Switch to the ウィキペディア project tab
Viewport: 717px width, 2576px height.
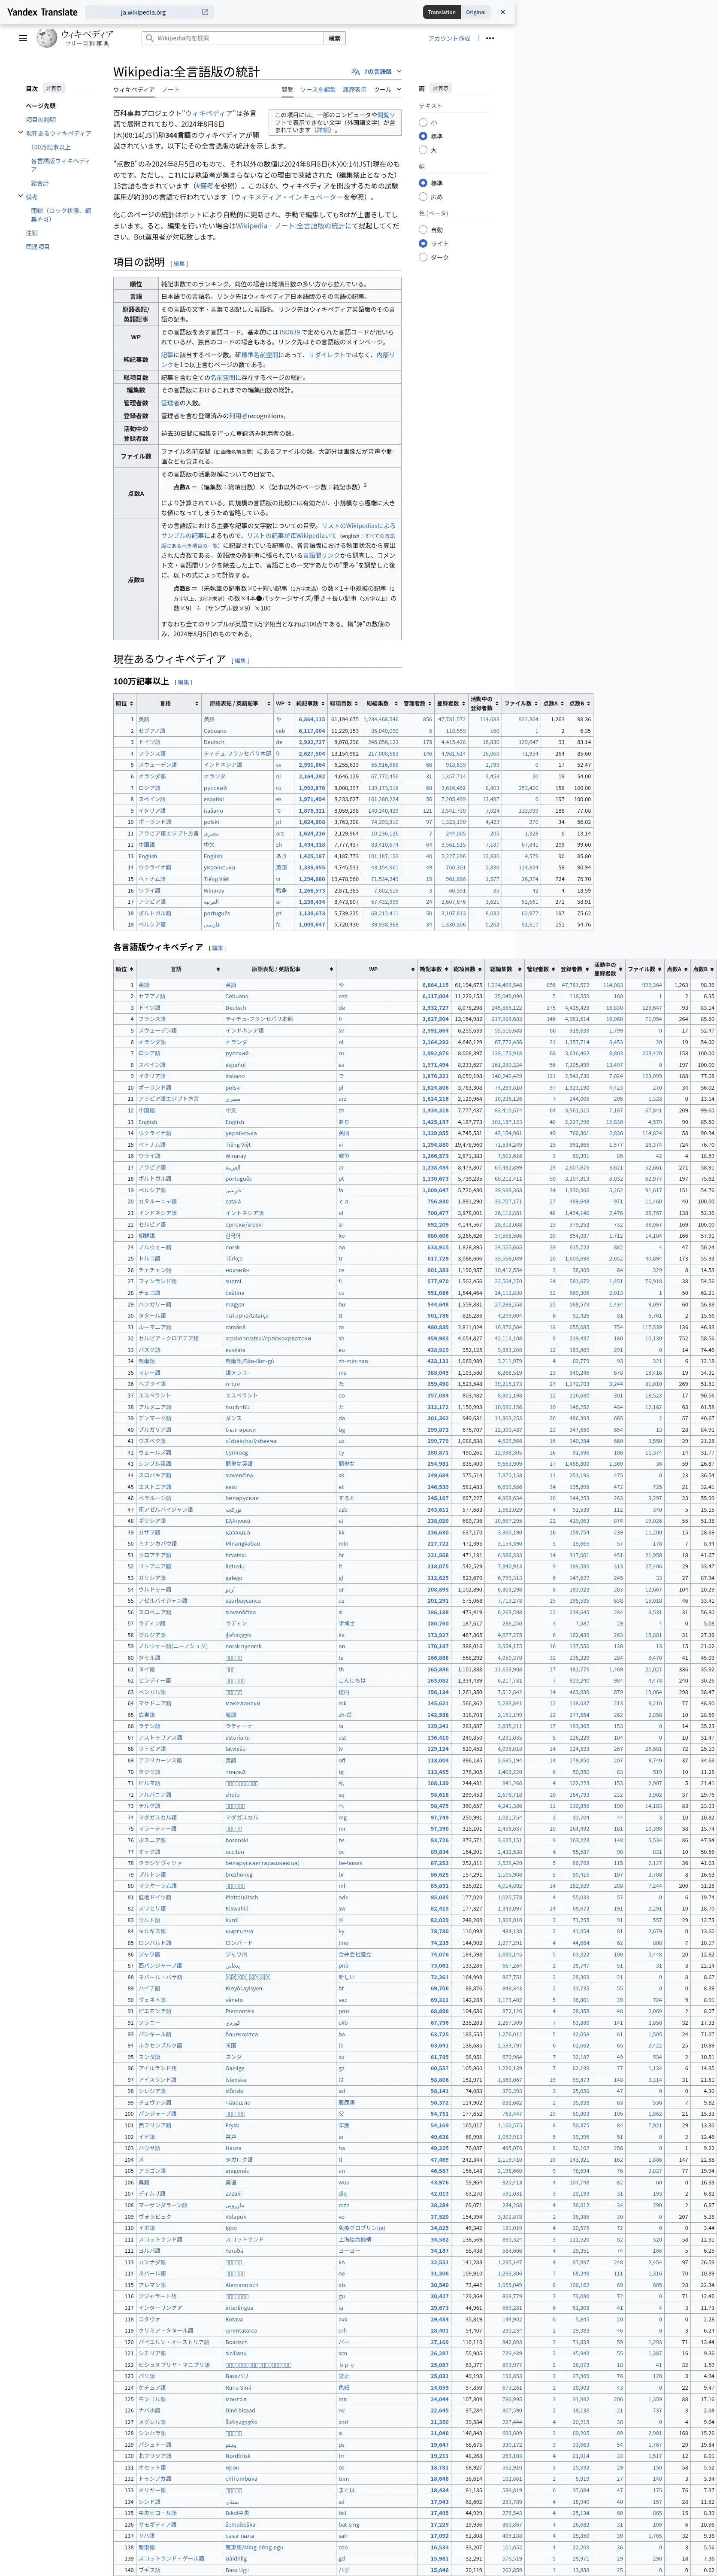(133, 90)
